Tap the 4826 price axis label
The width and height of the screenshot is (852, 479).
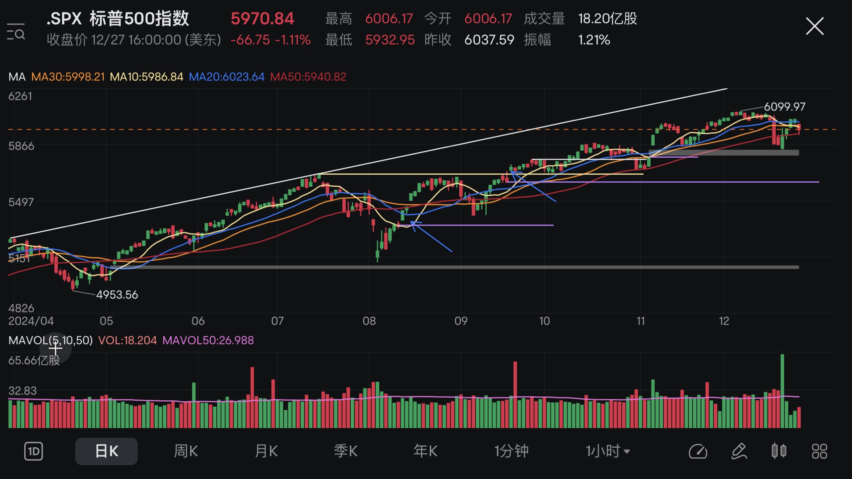pyautogui.click(x=21, y=308)
